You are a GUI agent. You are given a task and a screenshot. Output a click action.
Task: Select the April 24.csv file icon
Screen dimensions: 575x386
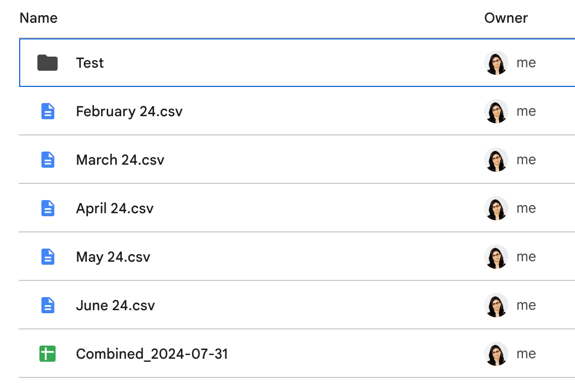(x=47, y=208)
